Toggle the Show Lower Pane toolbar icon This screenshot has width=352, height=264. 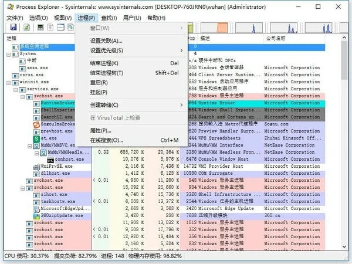(x=60, y=28)
